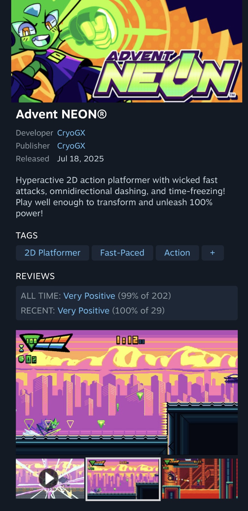The height and width of the screenshot is (511, 248).
Task: Select the orange factory screenshot thumbnail
Action: (x=198, y=478)
